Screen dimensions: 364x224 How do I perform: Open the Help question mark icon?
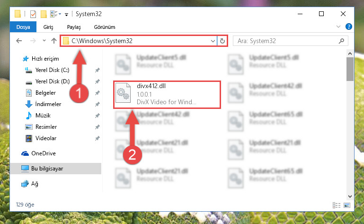[348, 27]
